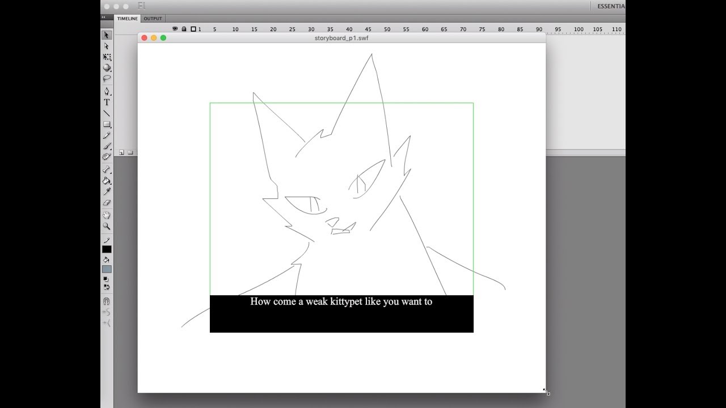The width and height of the screenshot is (726, 408).
Task: Activate the Text tool
Action: coord(107,103)
